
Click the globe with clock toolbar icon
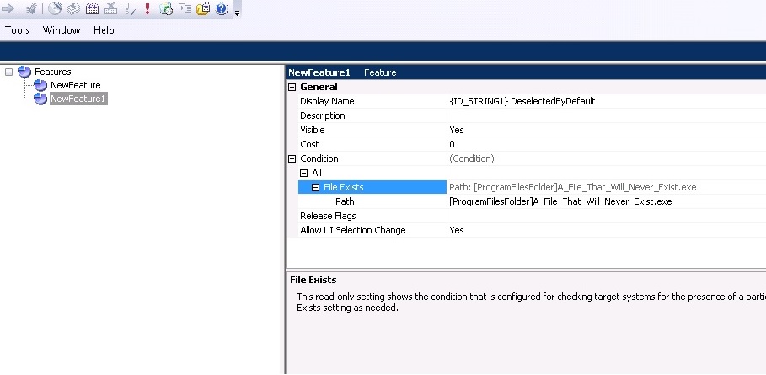166,8
